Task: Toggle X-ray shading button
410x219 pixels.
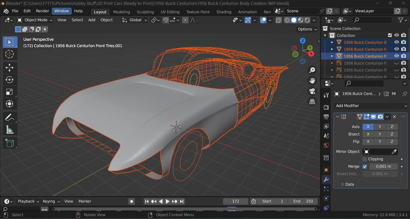Action: coord(279,20)
